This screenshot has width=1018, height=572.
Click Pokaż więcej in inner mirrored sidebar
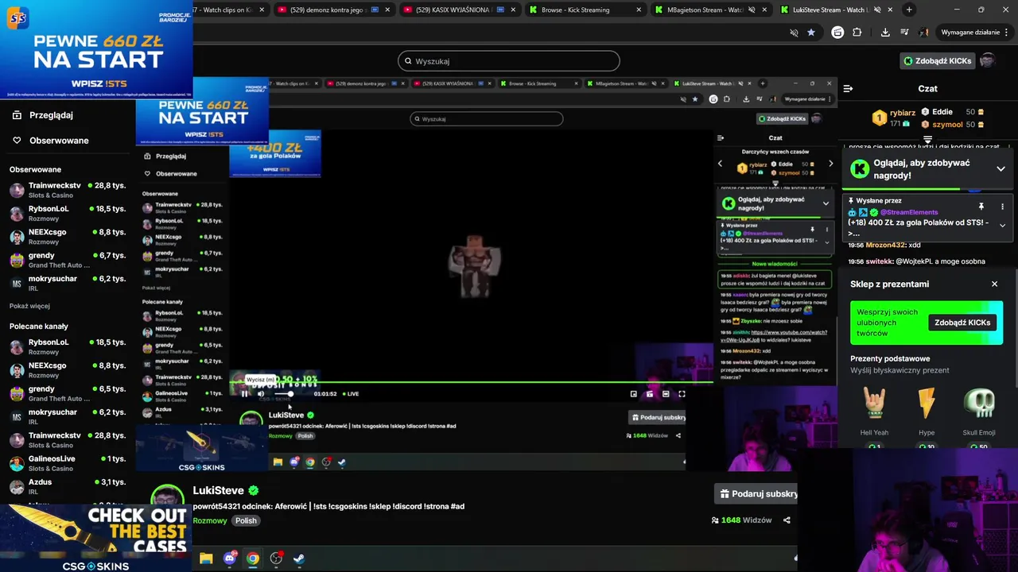tap(156, 288)
